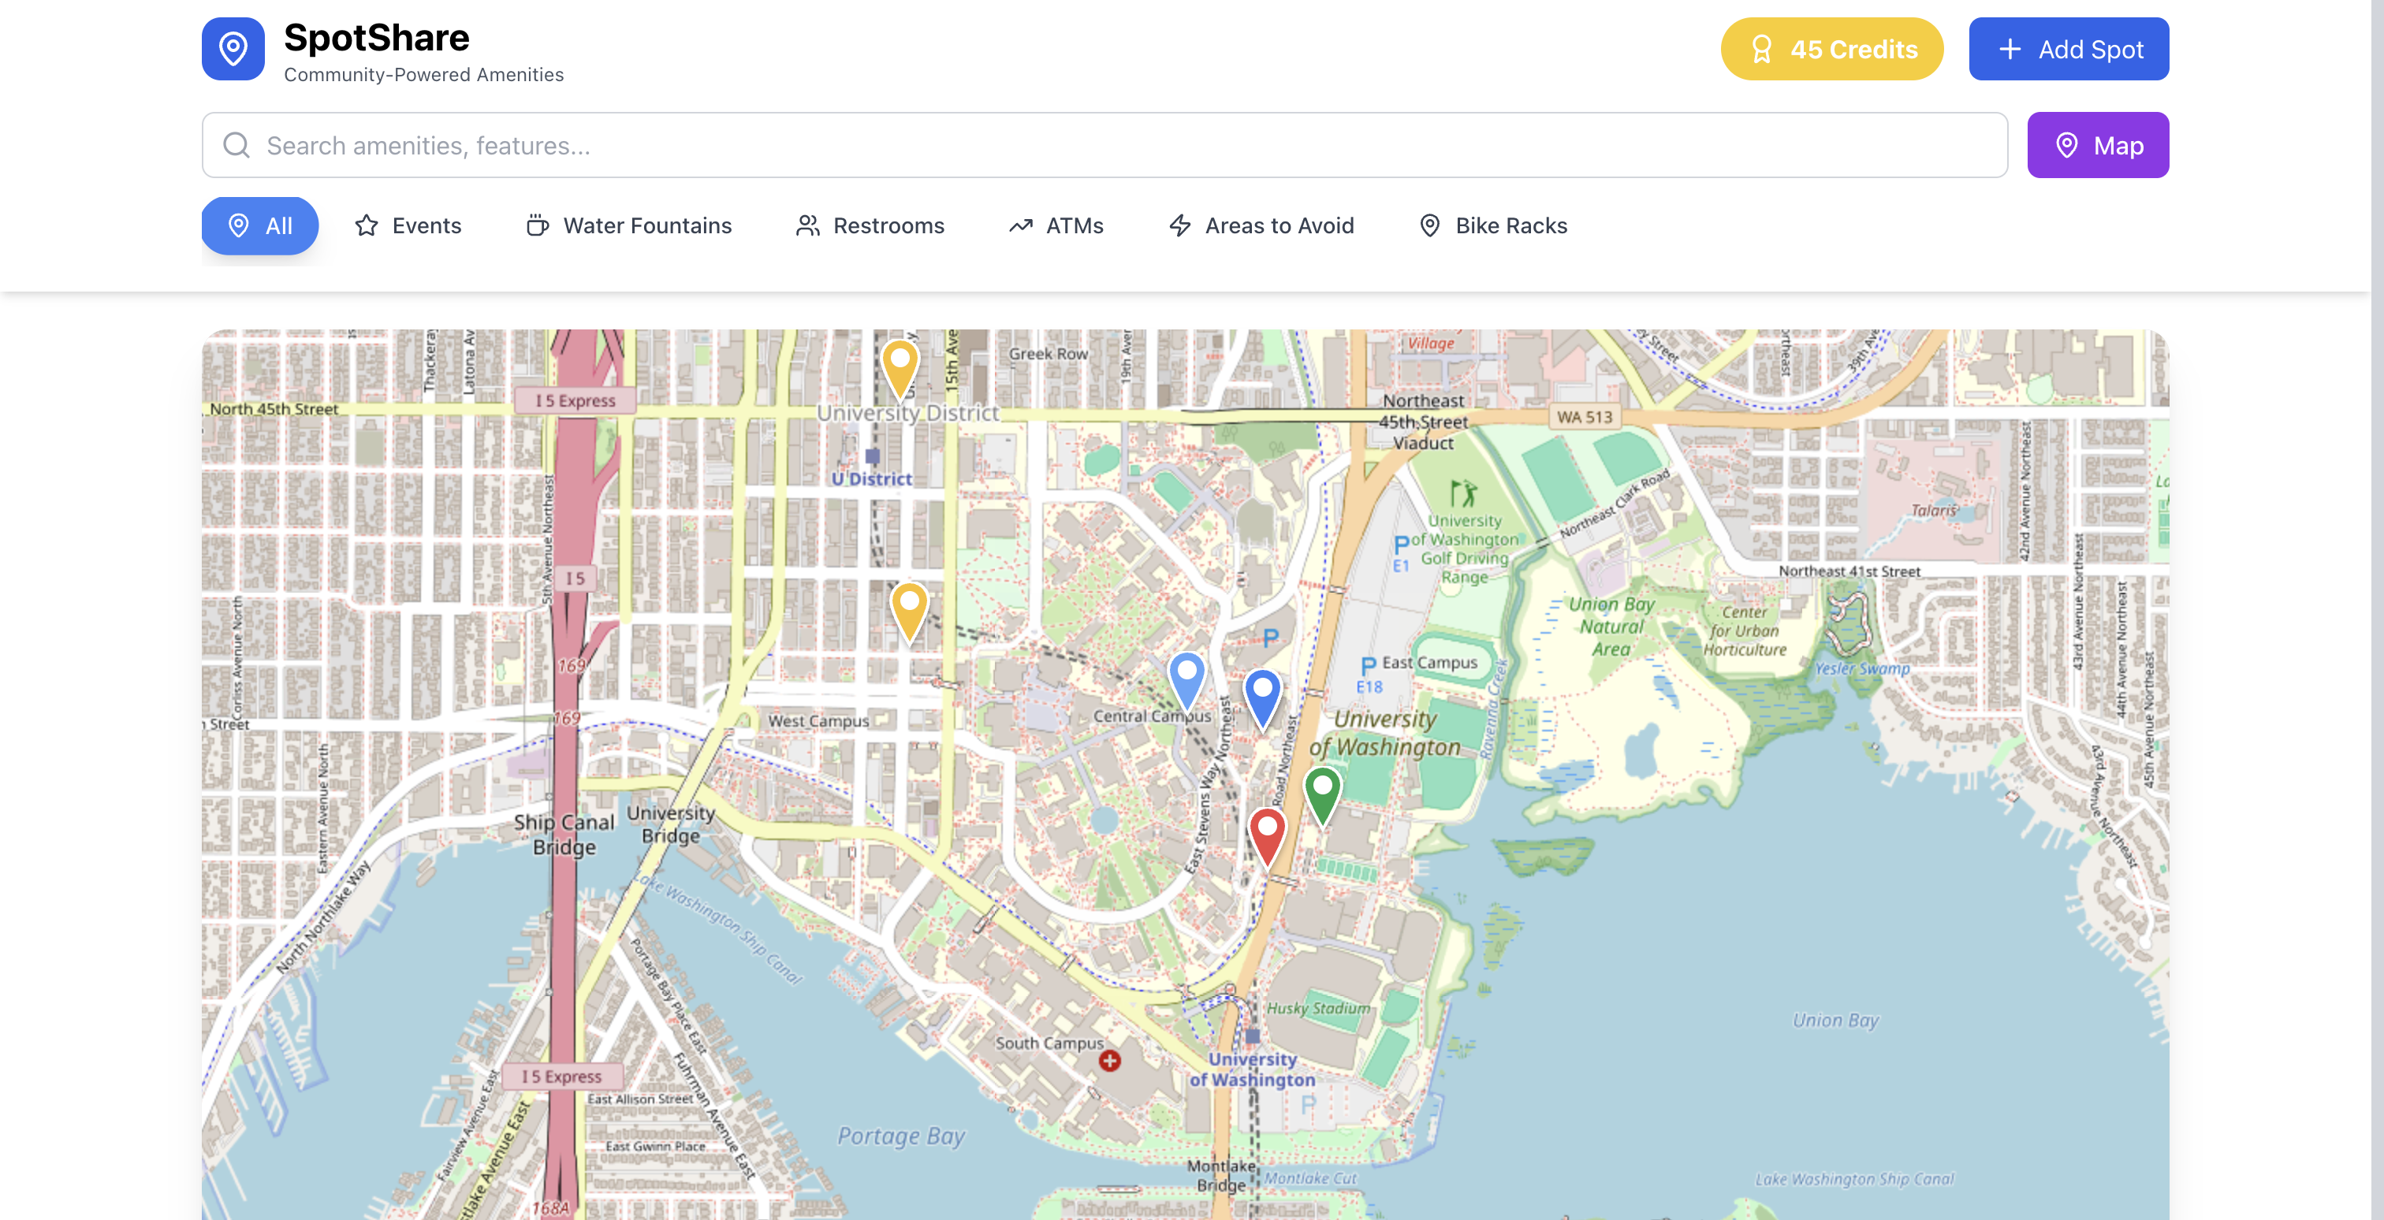
Task: Focus the search amenities input field
Action: pyautogui.click(x=1111, y=145)
